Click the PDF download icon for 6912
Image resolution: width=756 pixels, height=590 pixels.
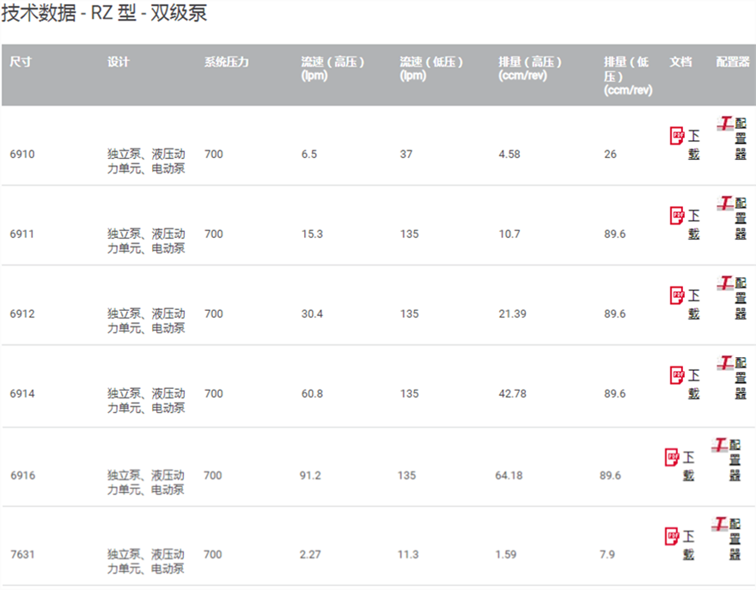pyautogui.click(x=677, y=295)
